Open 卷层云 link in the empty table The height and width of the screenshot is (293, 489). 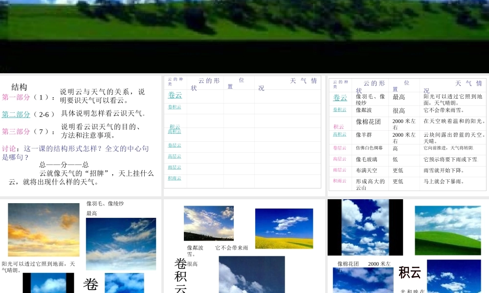click(175, 146)
